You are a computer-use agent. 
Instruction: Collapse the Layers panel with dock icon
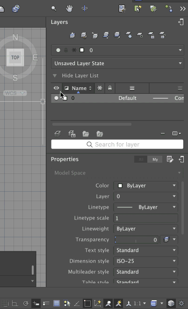[181, 22]
